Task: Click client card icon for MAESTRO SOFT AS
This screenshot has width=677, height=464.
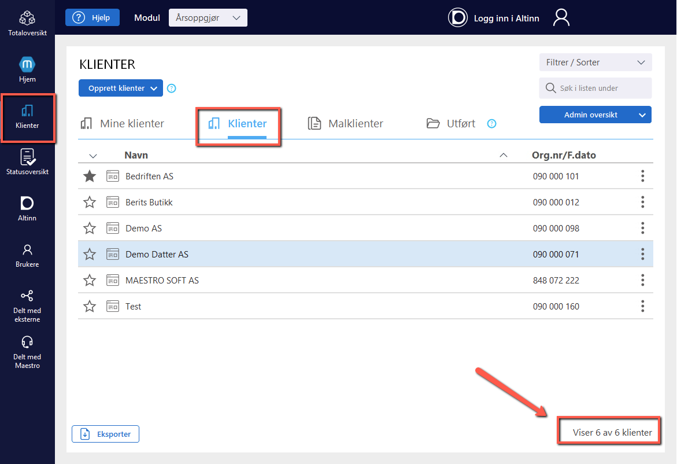Action: 113,280
